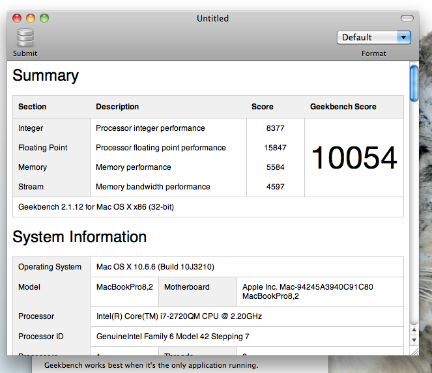Click the scrollbar down arrow
The width and height of the screenshot is (432, 373).
pos(414,340)
